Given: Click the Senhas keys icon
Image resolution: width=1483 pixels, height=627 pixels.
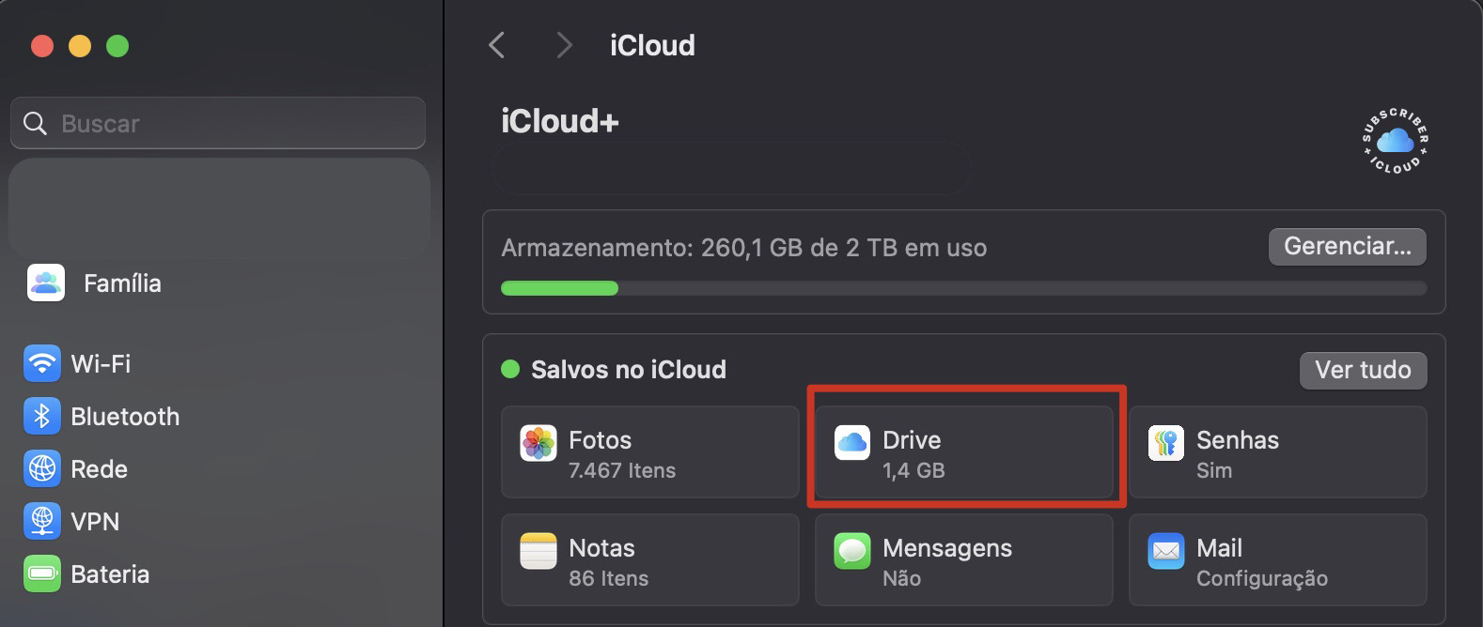Looking at the screenshot, I should (1165, 443).
